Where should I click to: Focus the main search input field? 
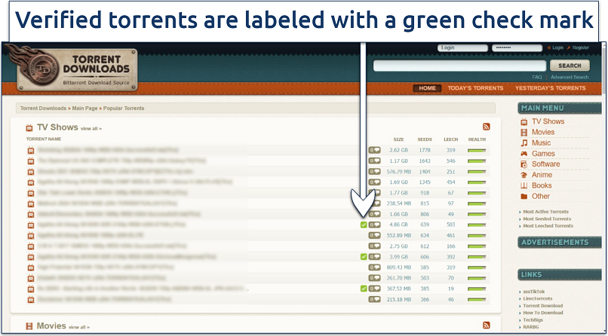[459, 66]
